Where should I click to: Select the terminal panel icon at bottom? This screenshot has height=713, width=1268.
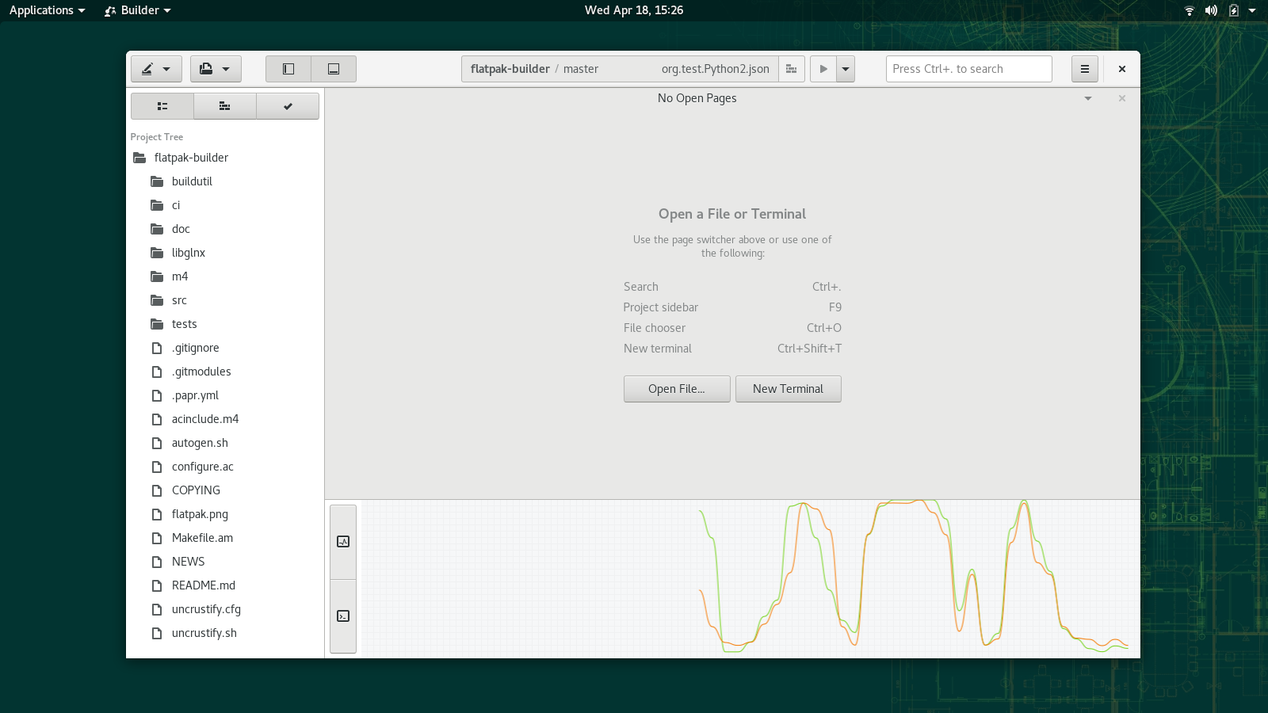[343, 616]
